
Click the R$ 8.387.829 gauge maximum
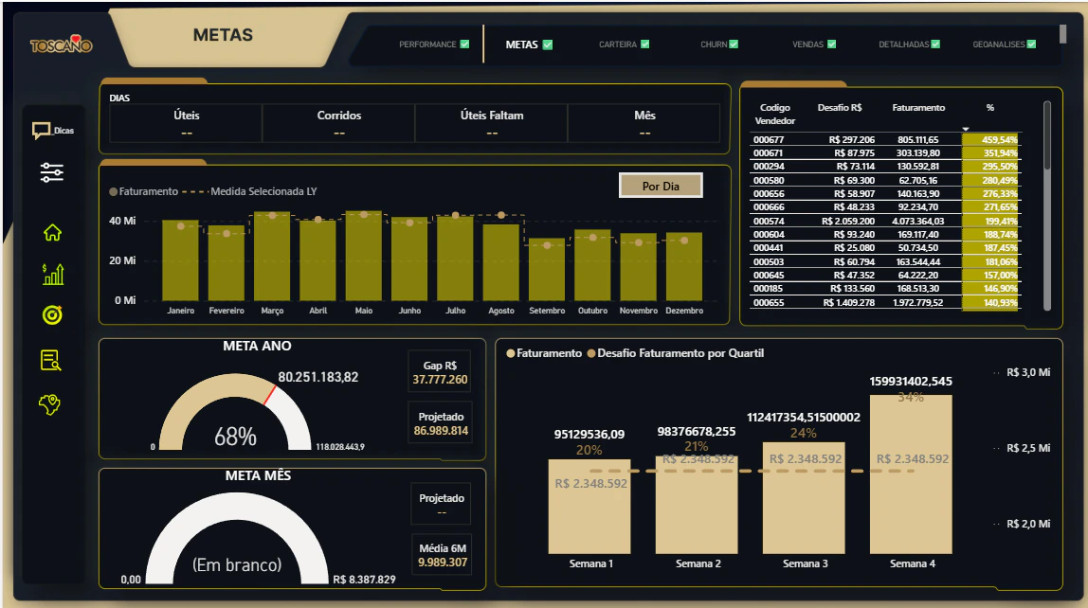pyautogui.click(x=364, y=580)
